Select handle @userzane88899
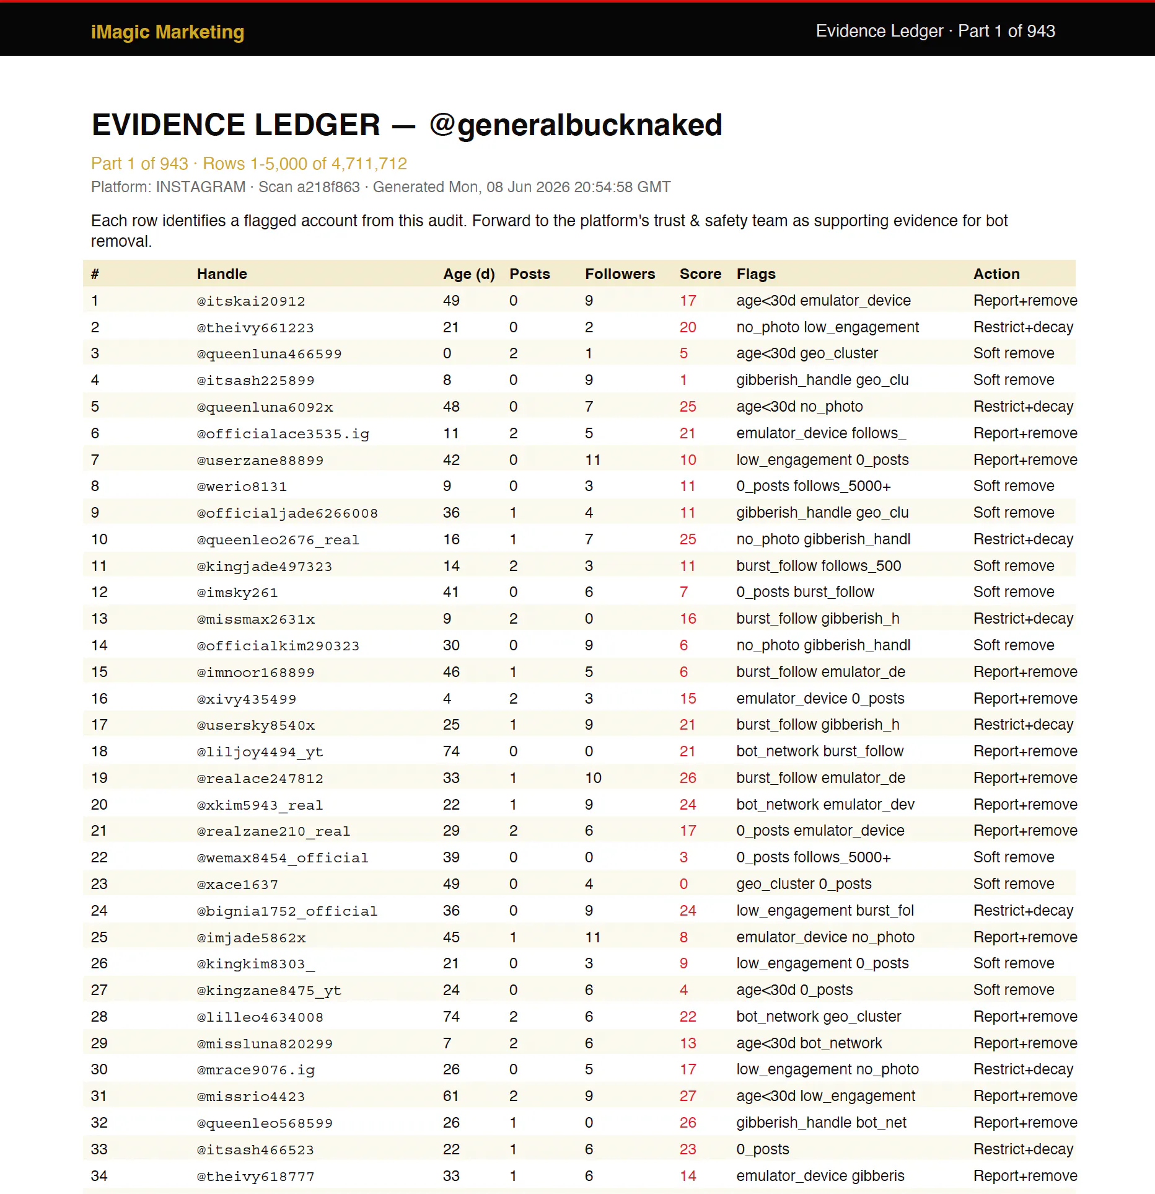This screenshot has width=1155, height=1194. (260, 461)
